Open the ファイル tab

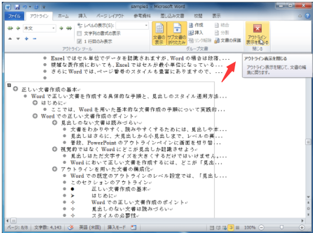click(14, 16)
